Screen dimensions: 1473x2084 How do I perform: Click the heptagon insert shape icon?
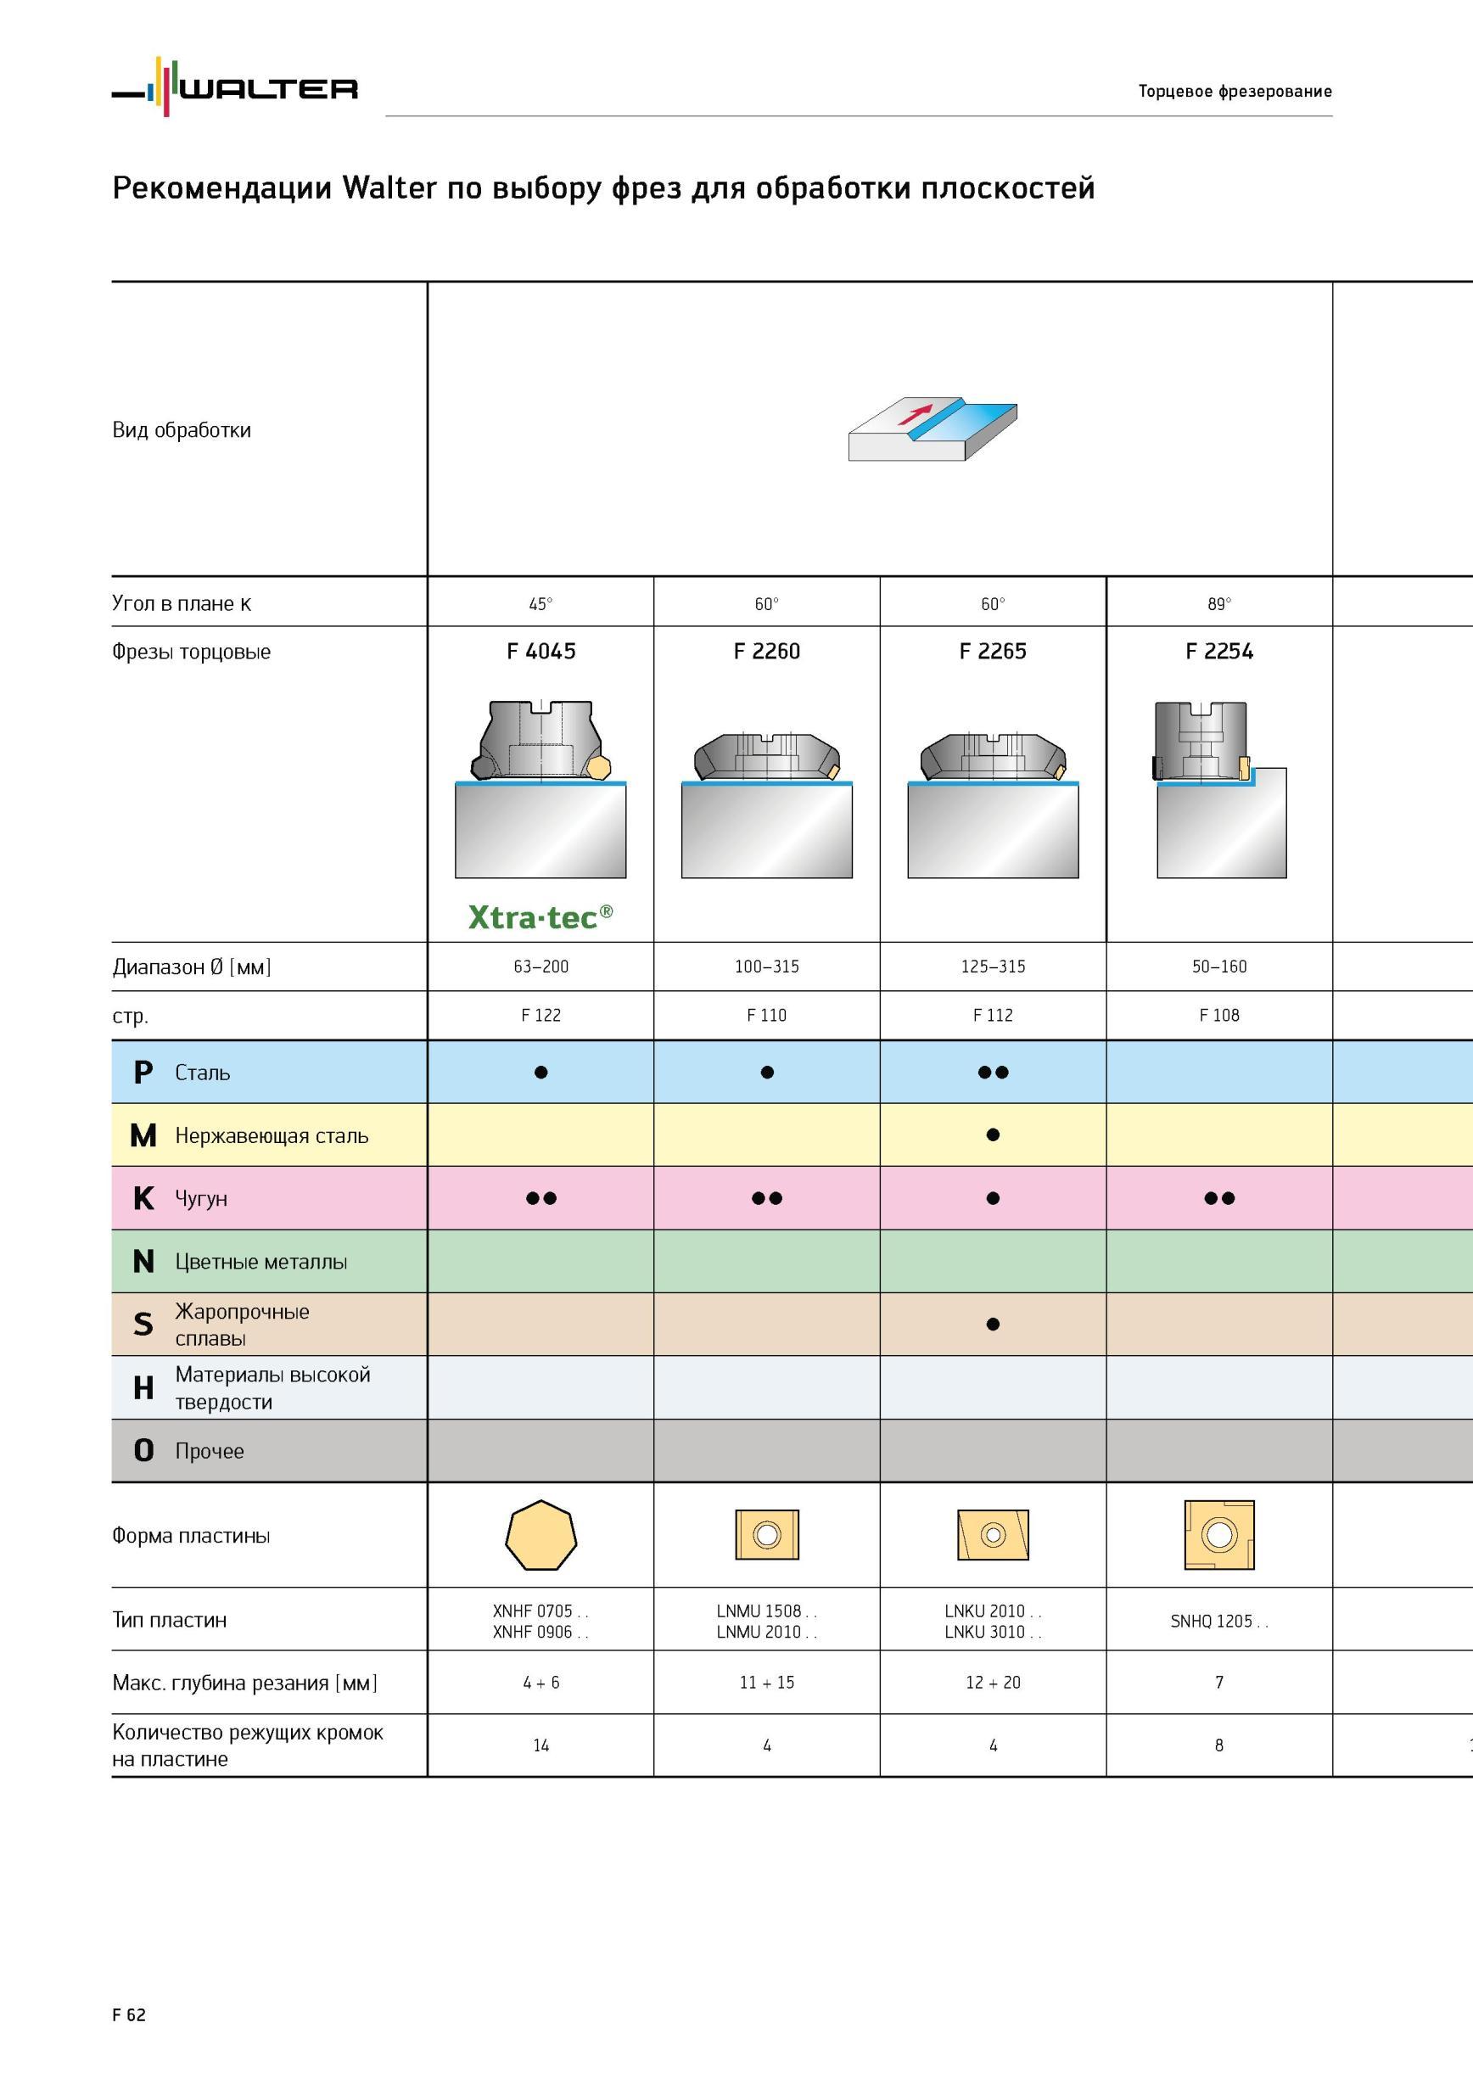[540, 1535]
